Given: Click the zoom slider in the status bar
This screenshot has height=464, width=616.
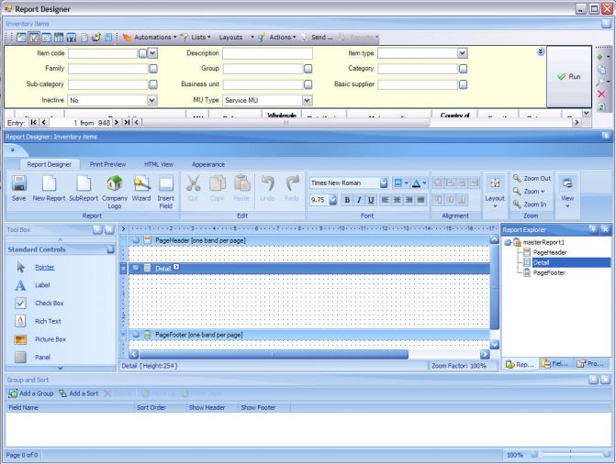Looking at the screenshot, I should coord(570,455).
